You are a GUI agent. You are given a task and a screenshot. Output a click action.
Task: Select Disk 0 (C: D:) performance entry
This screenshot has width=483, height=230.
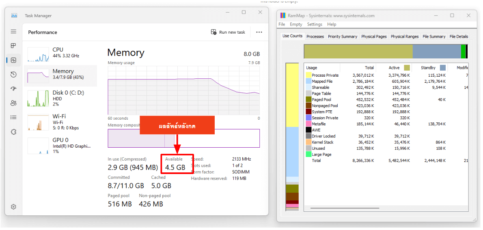[x=60, y=98]
